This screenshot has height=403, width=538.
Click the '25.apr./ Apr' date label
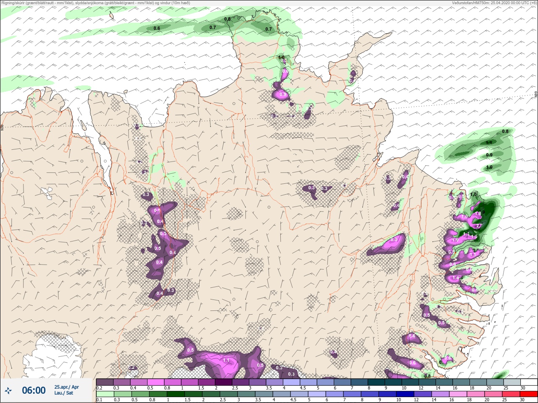click(x=66, y=387)
